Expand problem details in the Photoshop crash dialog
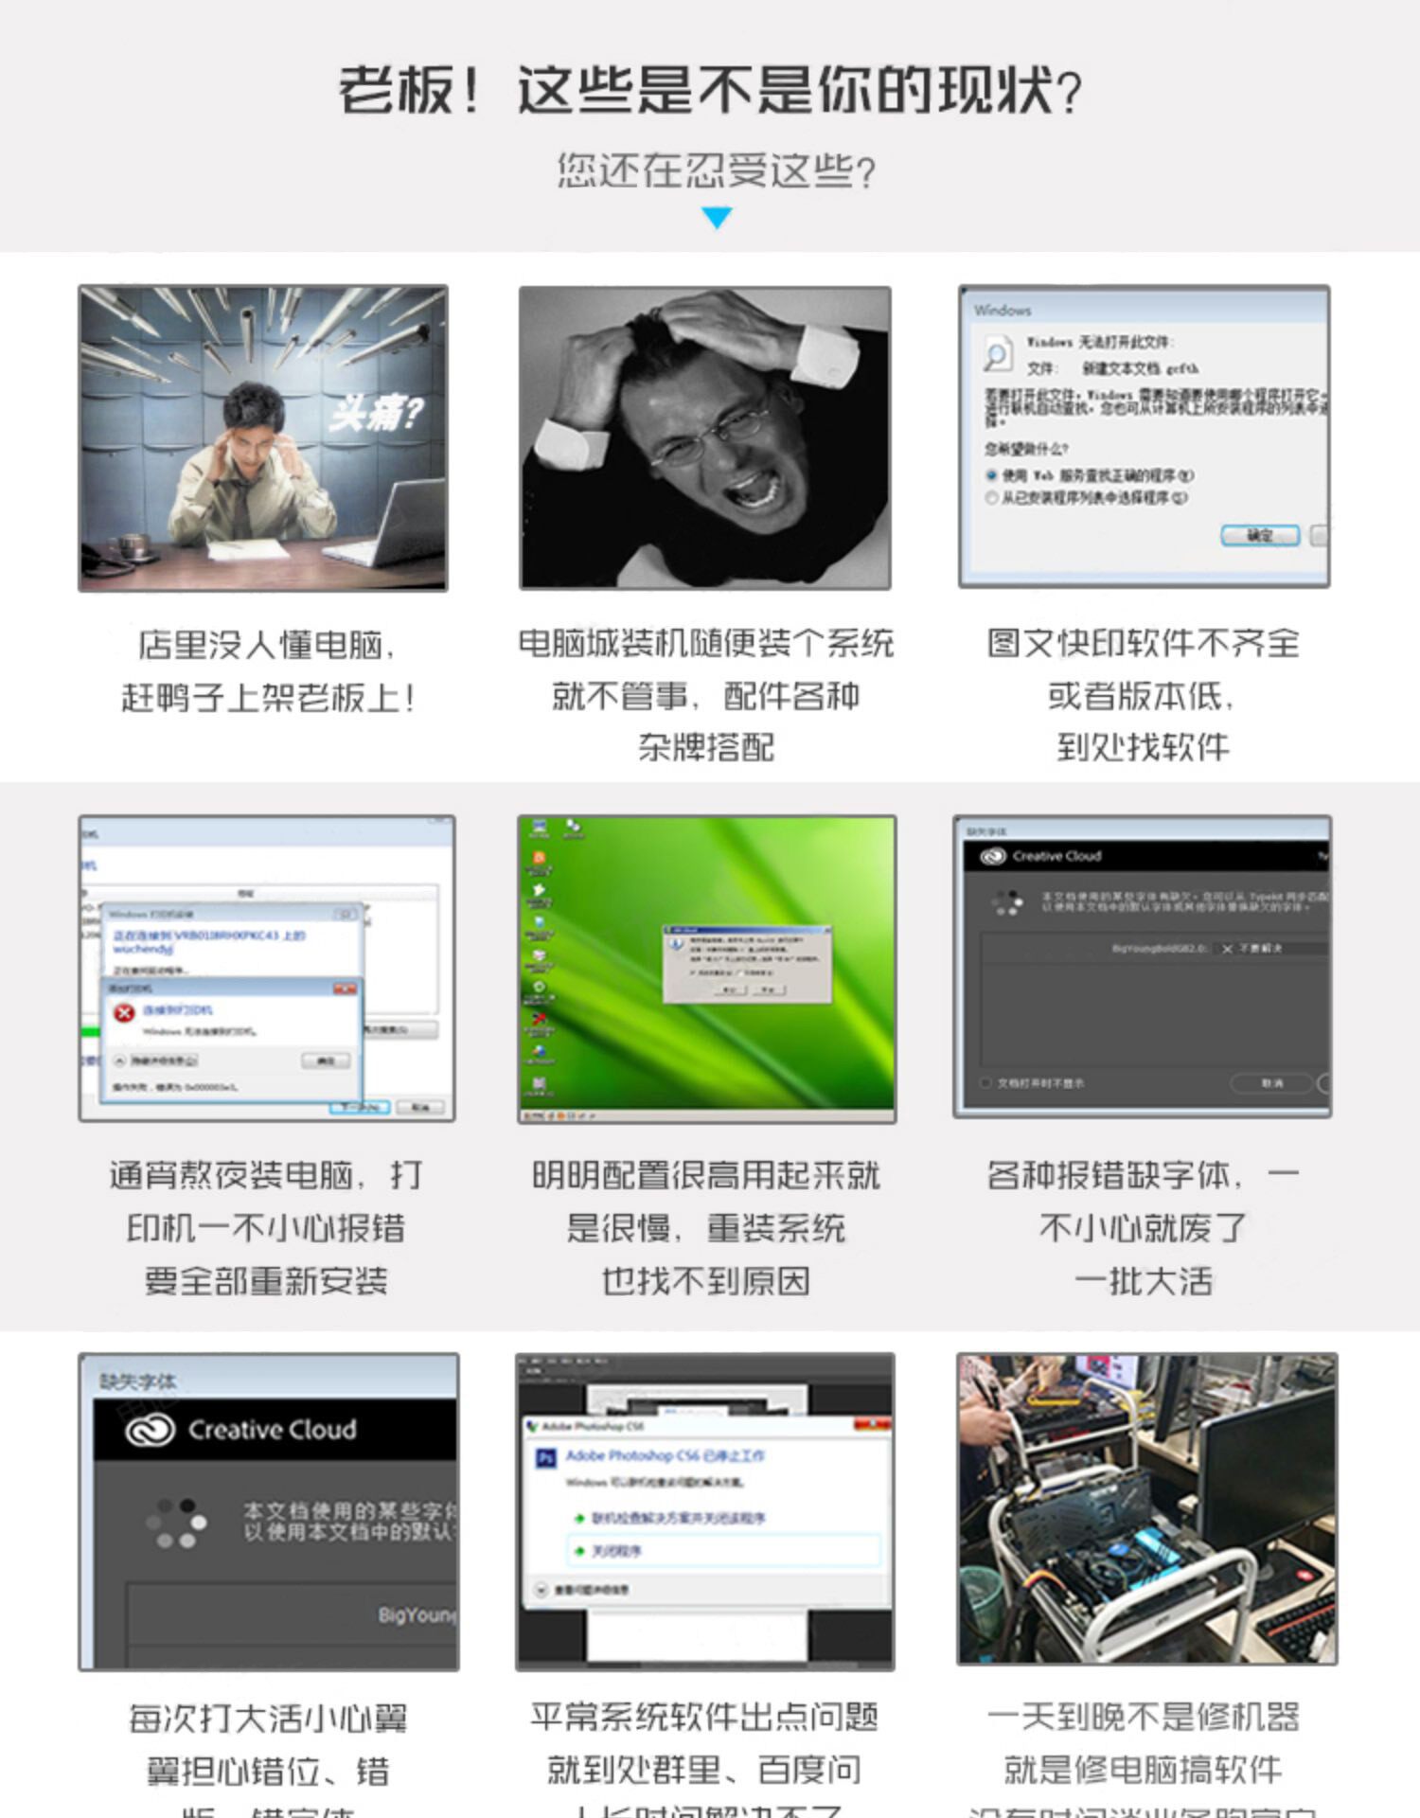The image size is (1420, 1818). click(541, 1590)
